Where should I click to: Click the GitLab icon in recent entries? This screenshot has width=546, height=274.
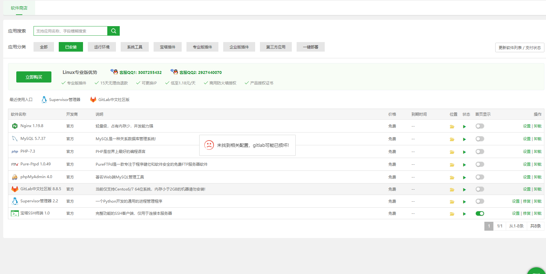93,99
